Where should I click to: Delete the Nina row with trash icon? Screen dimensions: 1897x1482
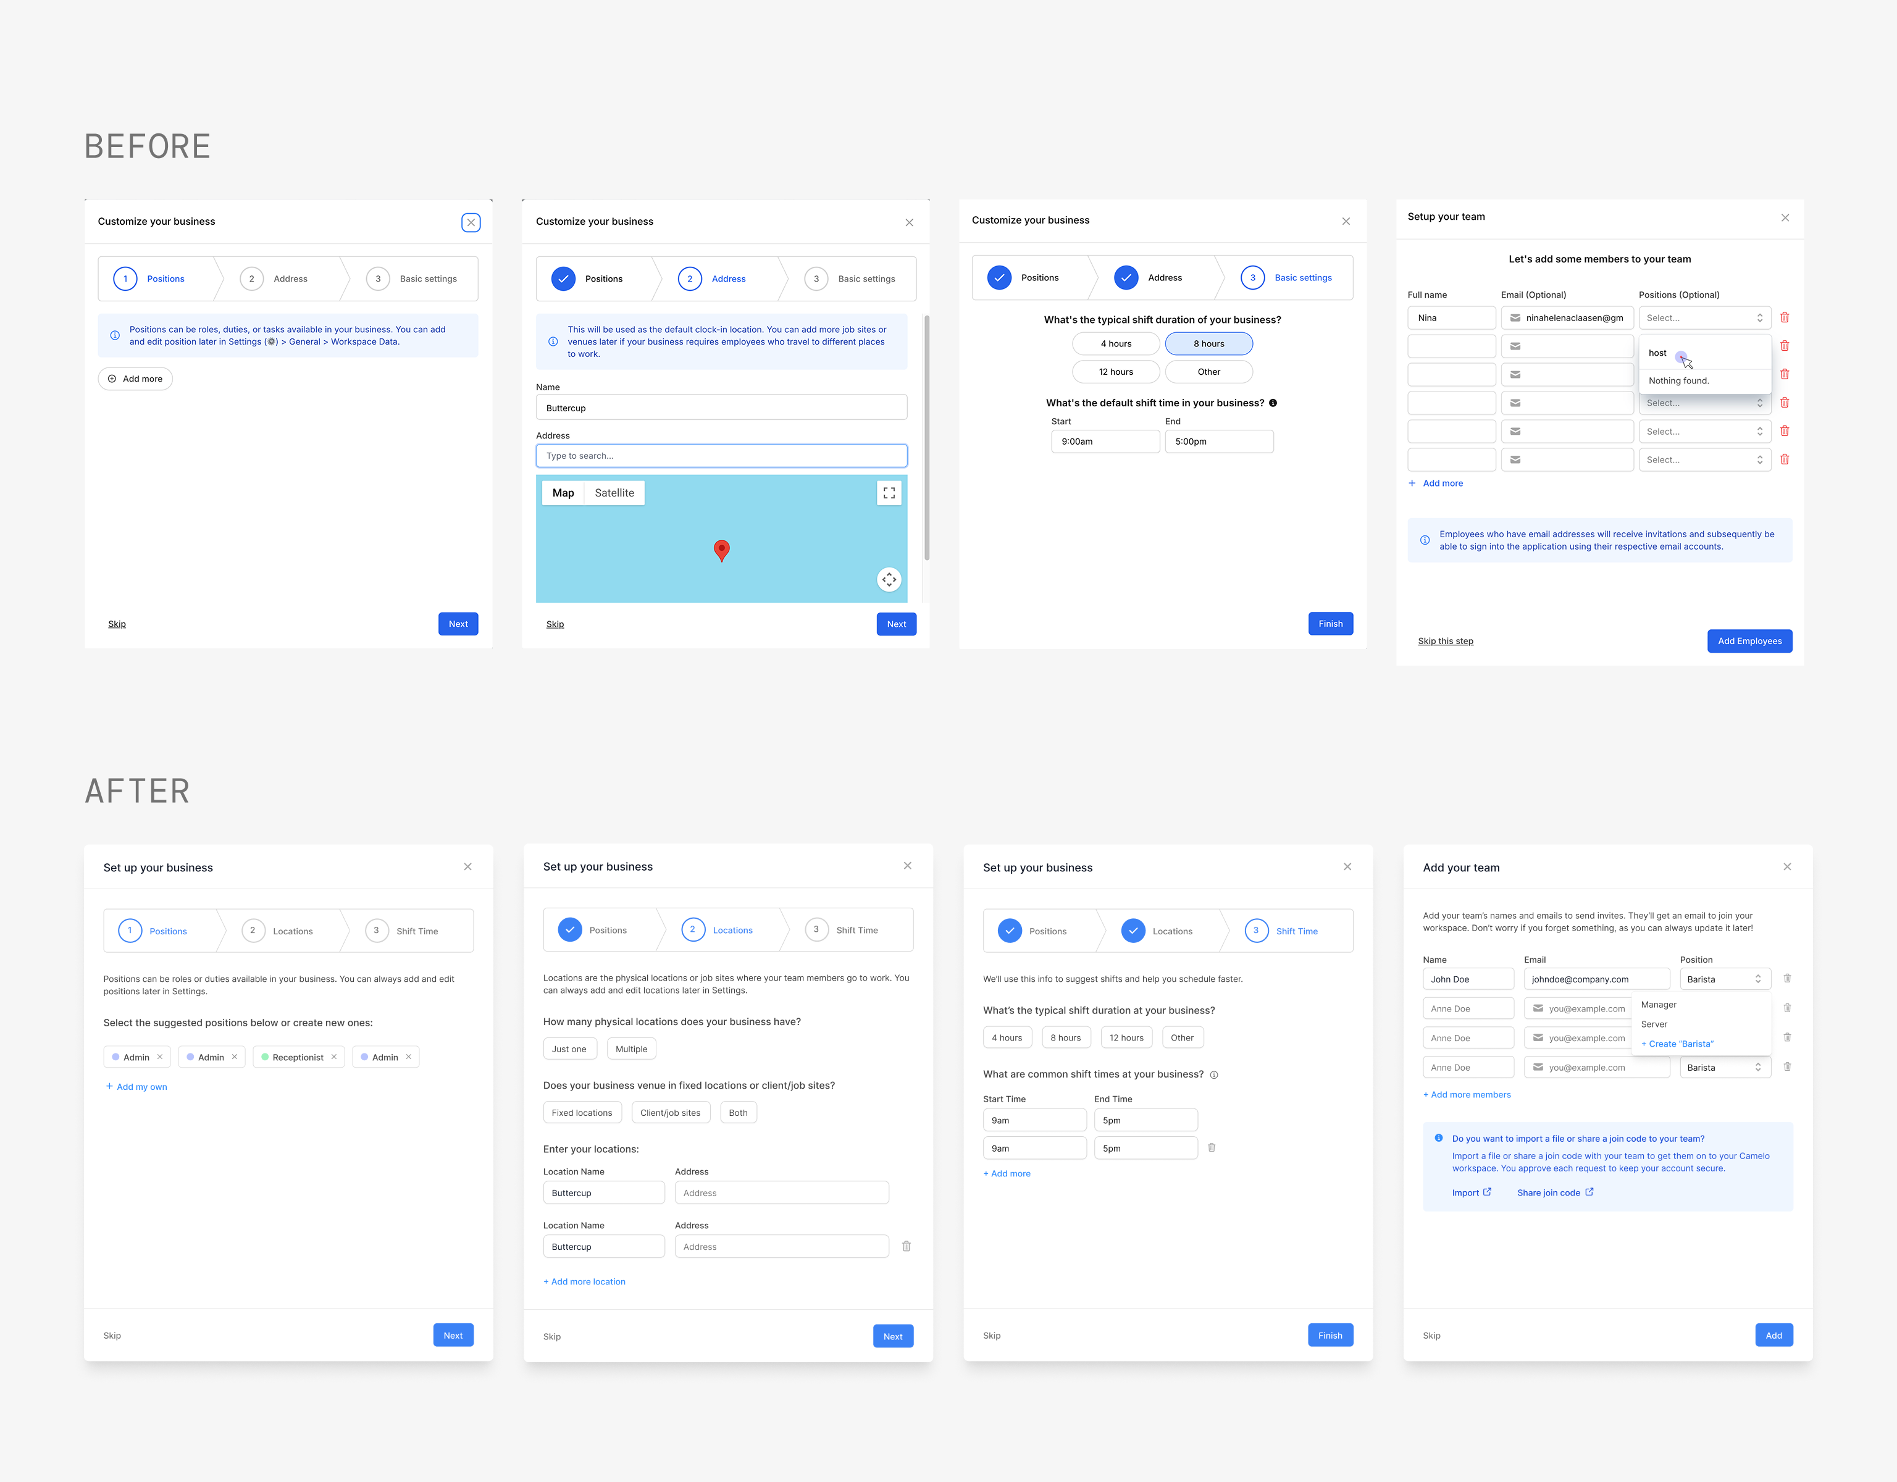(1784, 318)
